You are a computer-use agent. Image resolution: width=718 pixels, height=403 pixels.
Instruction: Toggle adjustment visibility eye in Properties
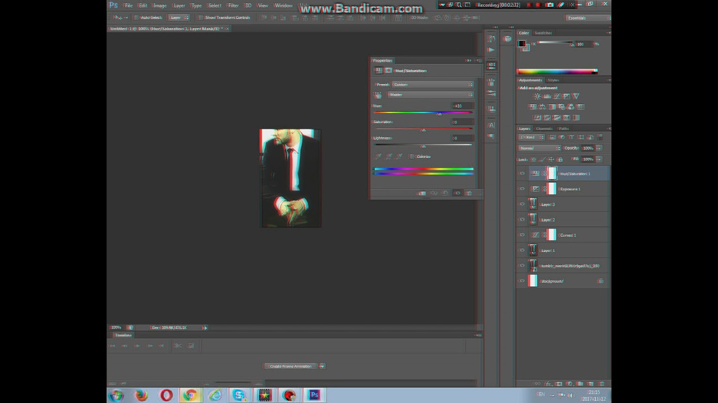pos(457,193)
